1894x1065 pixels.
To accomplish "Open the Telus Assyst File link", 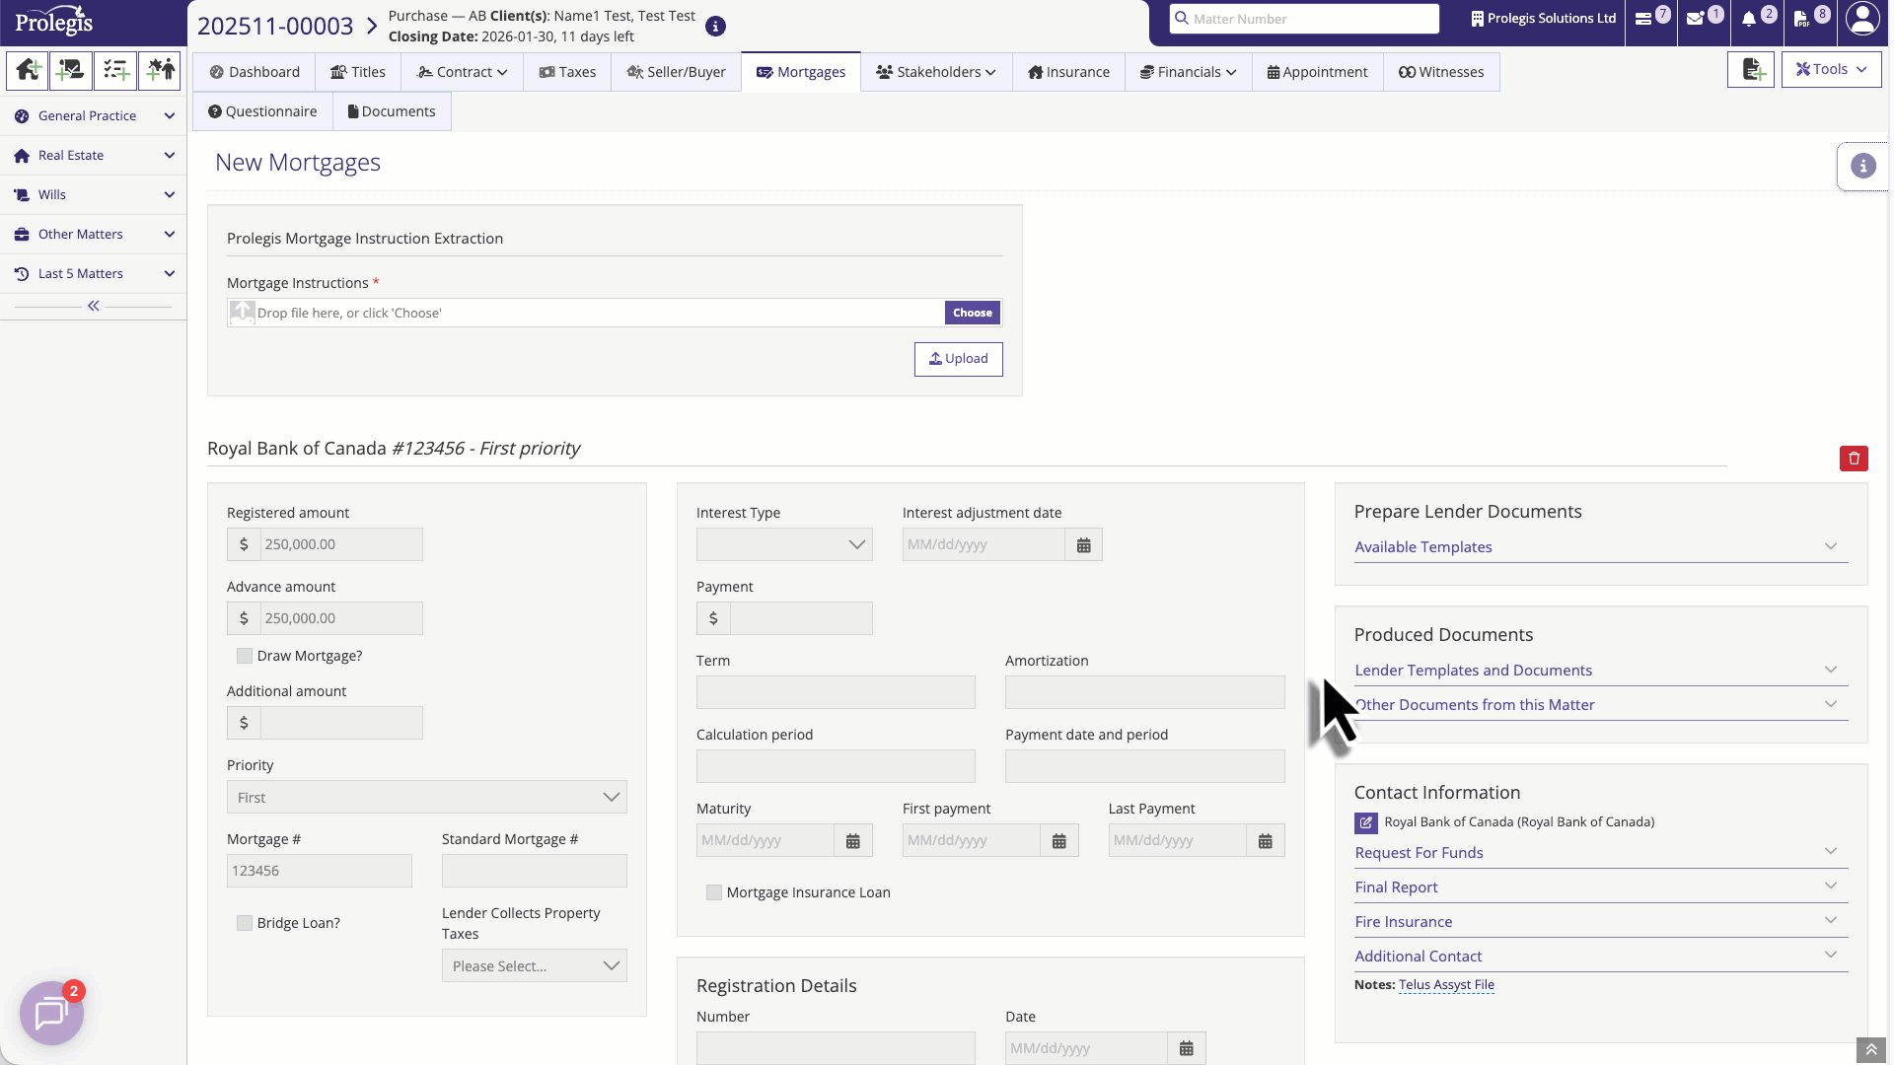I will [1446, 985].
